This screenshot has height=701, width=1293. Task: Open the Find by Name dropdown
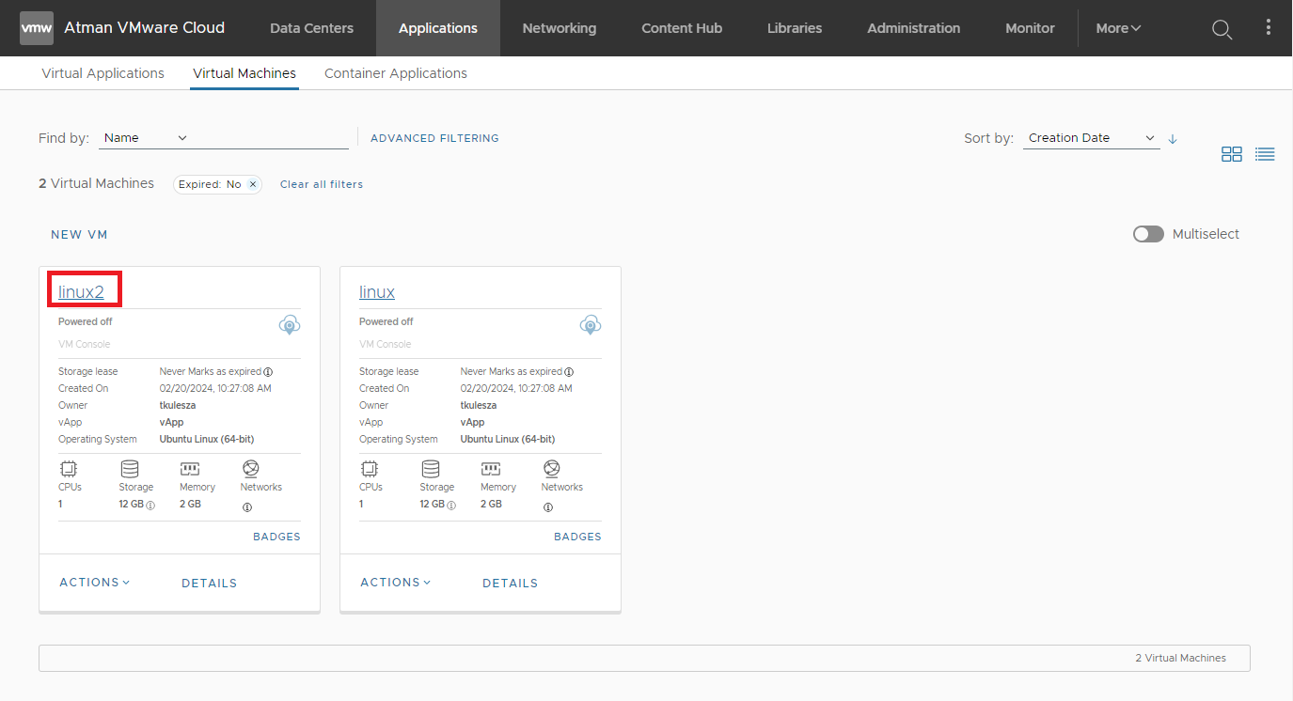pos(144,138)
